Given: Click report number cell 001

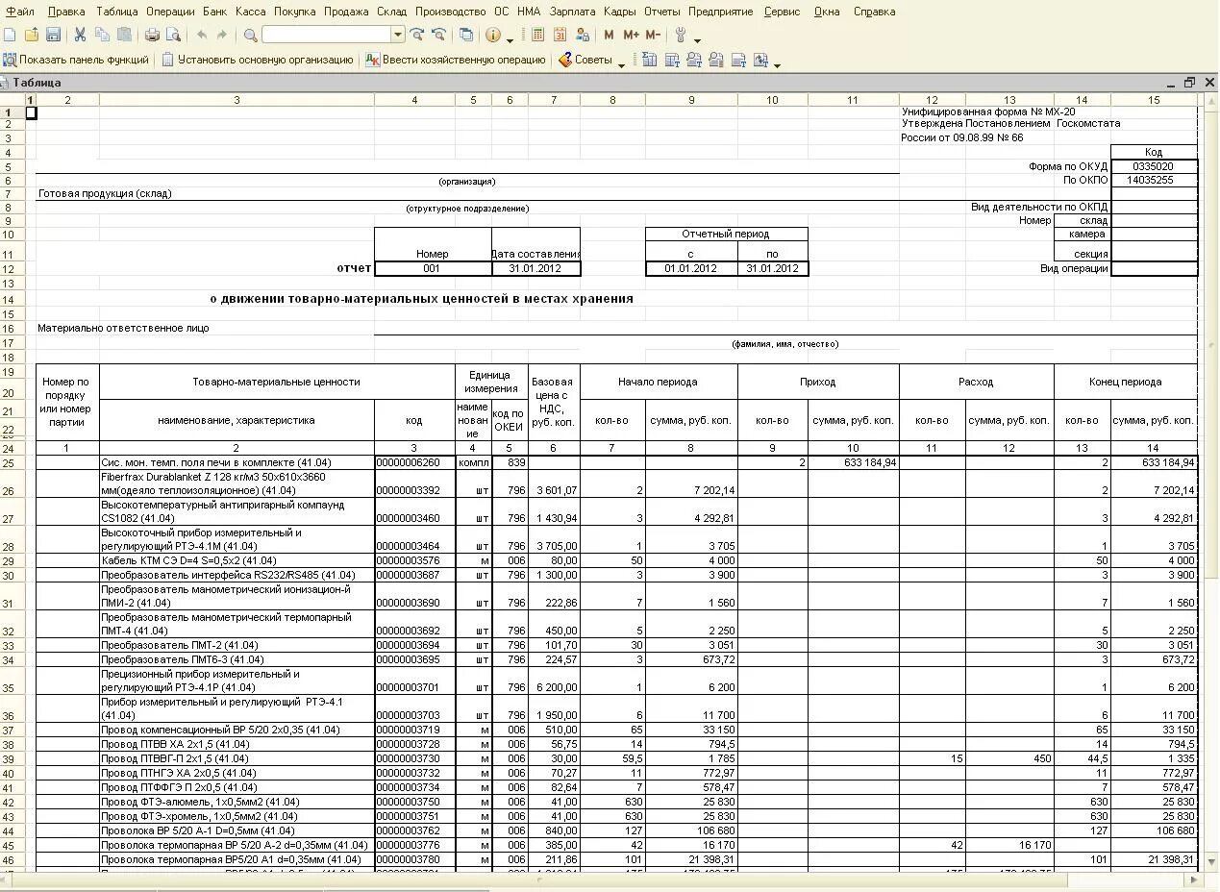Looking at the screenshot, I should click(432, 268).
